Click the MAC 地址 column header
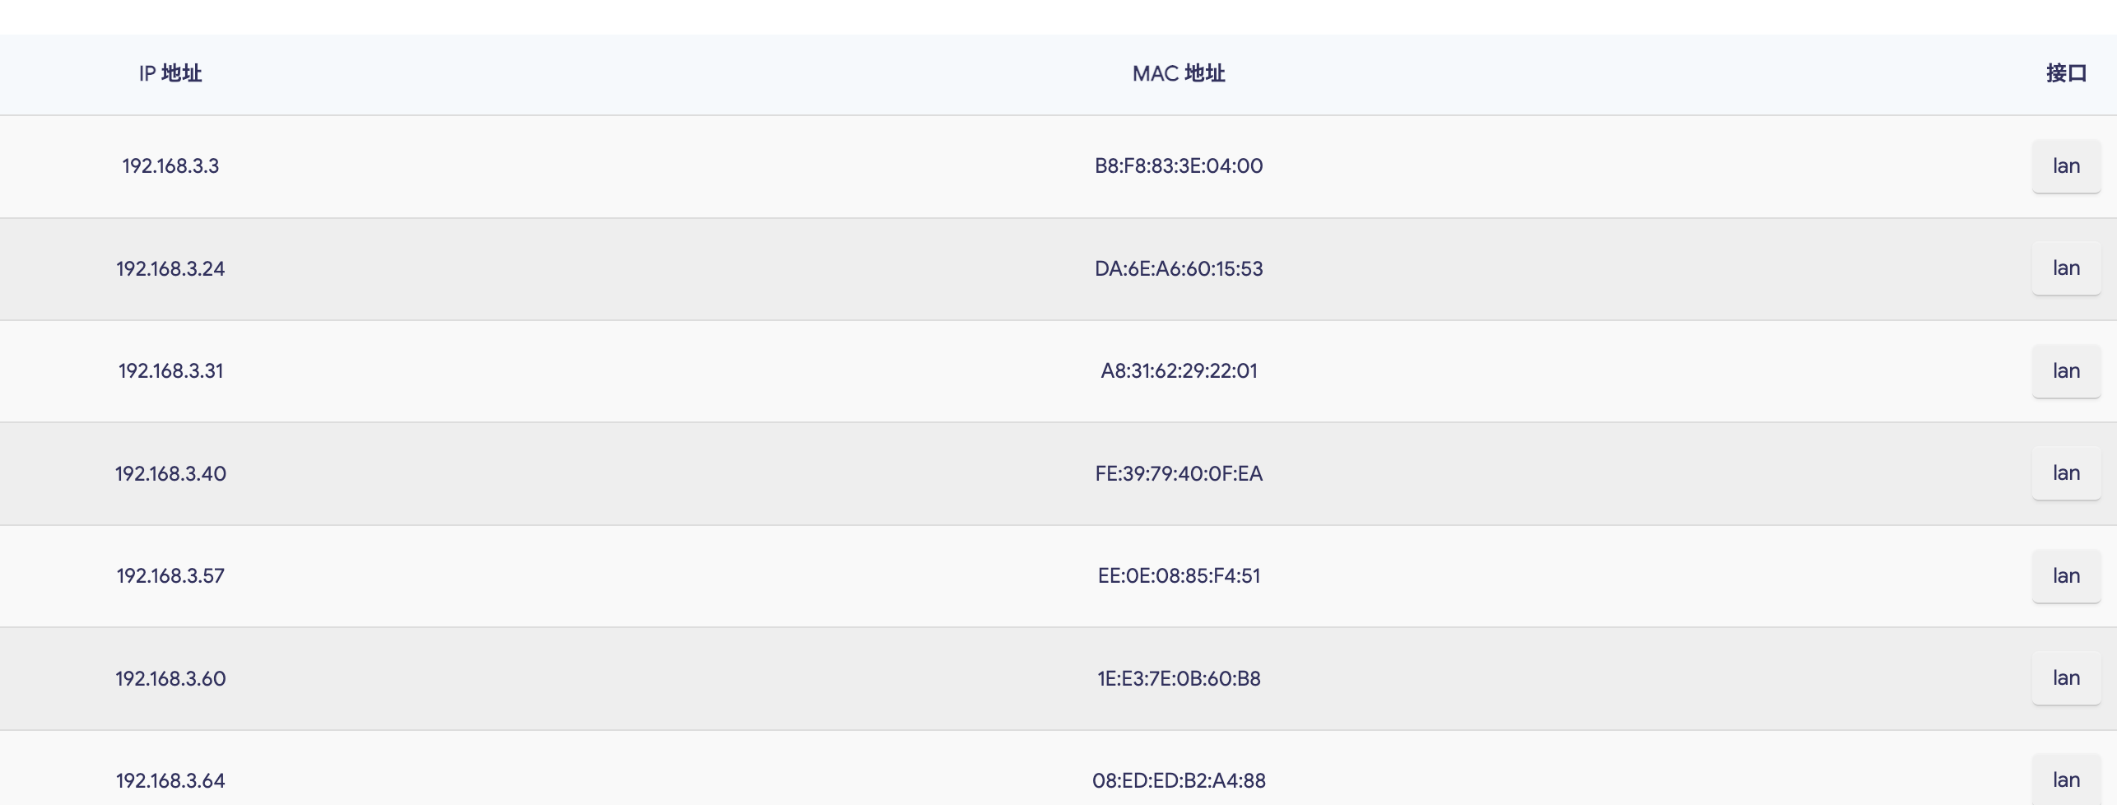Screen dimensions: 2117x805 coord(1179,74)
